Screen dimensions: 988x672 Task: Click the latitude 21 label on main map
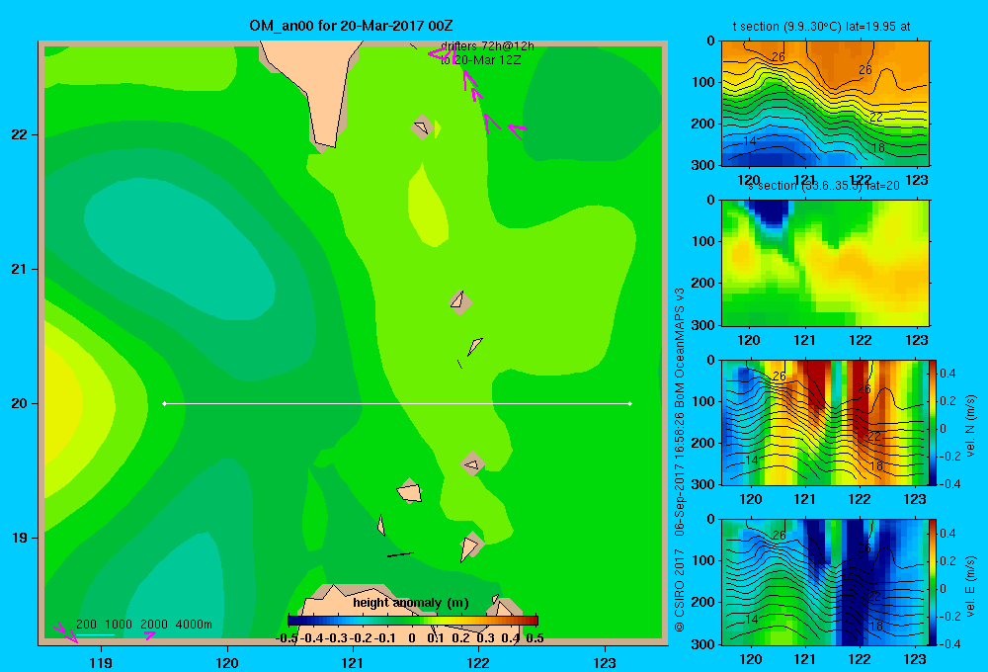click(x=20, y=269)
